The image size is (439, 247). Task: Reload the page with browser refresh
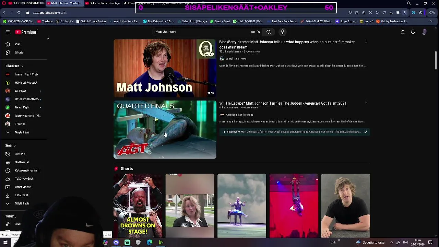pos(19,13)
